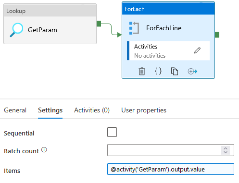This screenshot has height=183, width=239.
Task: Switch to the Activities (0) tab
Action: [x=92, y=110]
